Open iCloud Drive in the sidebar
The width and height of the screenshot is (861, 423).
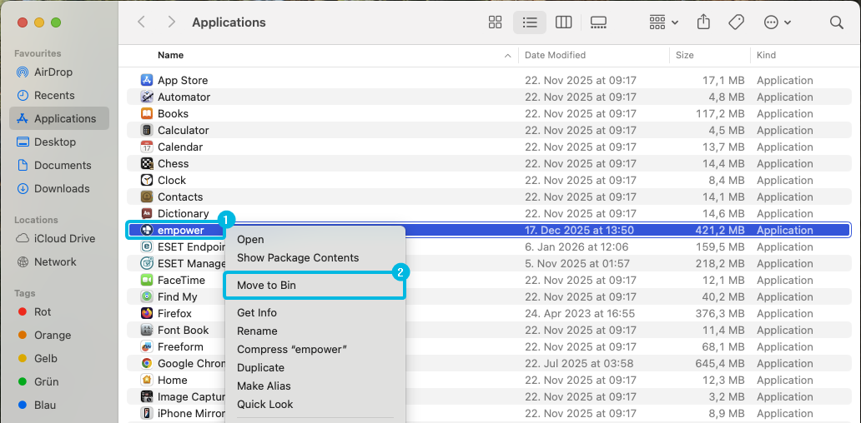coord(59,238)
